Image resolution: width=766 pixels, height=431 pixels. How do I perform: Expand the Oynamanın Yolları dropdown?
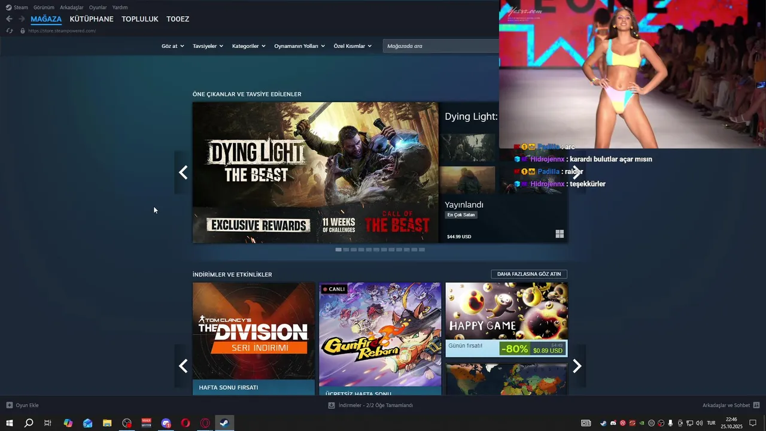299,46
